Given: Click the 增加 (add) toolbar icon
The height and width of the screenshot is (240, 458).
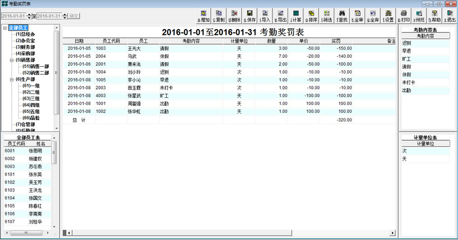Looking at the screenshot, I should click(x=204, y=16).
